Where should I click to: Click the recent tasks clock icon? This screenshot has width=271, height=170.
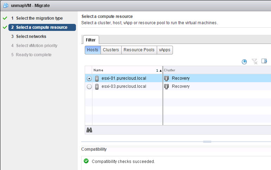click(244, 62)
